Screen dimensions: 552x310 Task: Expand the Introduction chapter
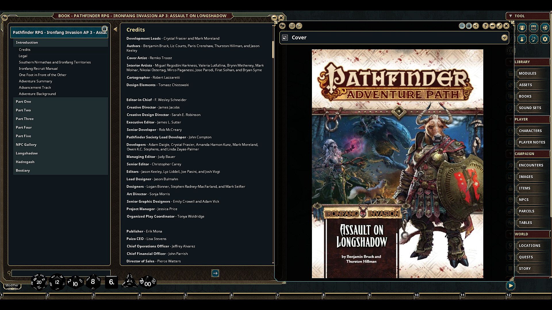[x=60, y=42]
